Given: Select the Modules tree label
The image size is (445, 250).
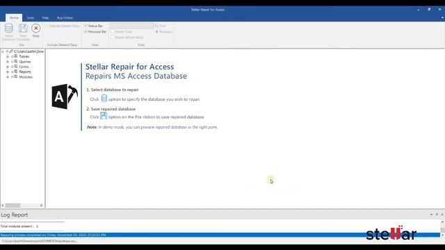Looking at the screenshot, I should point(26,77).
